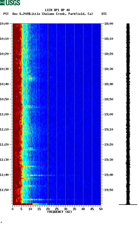Click the 35 Hz frequency axis label
The image size is (139, 225).
coord(74,209)
